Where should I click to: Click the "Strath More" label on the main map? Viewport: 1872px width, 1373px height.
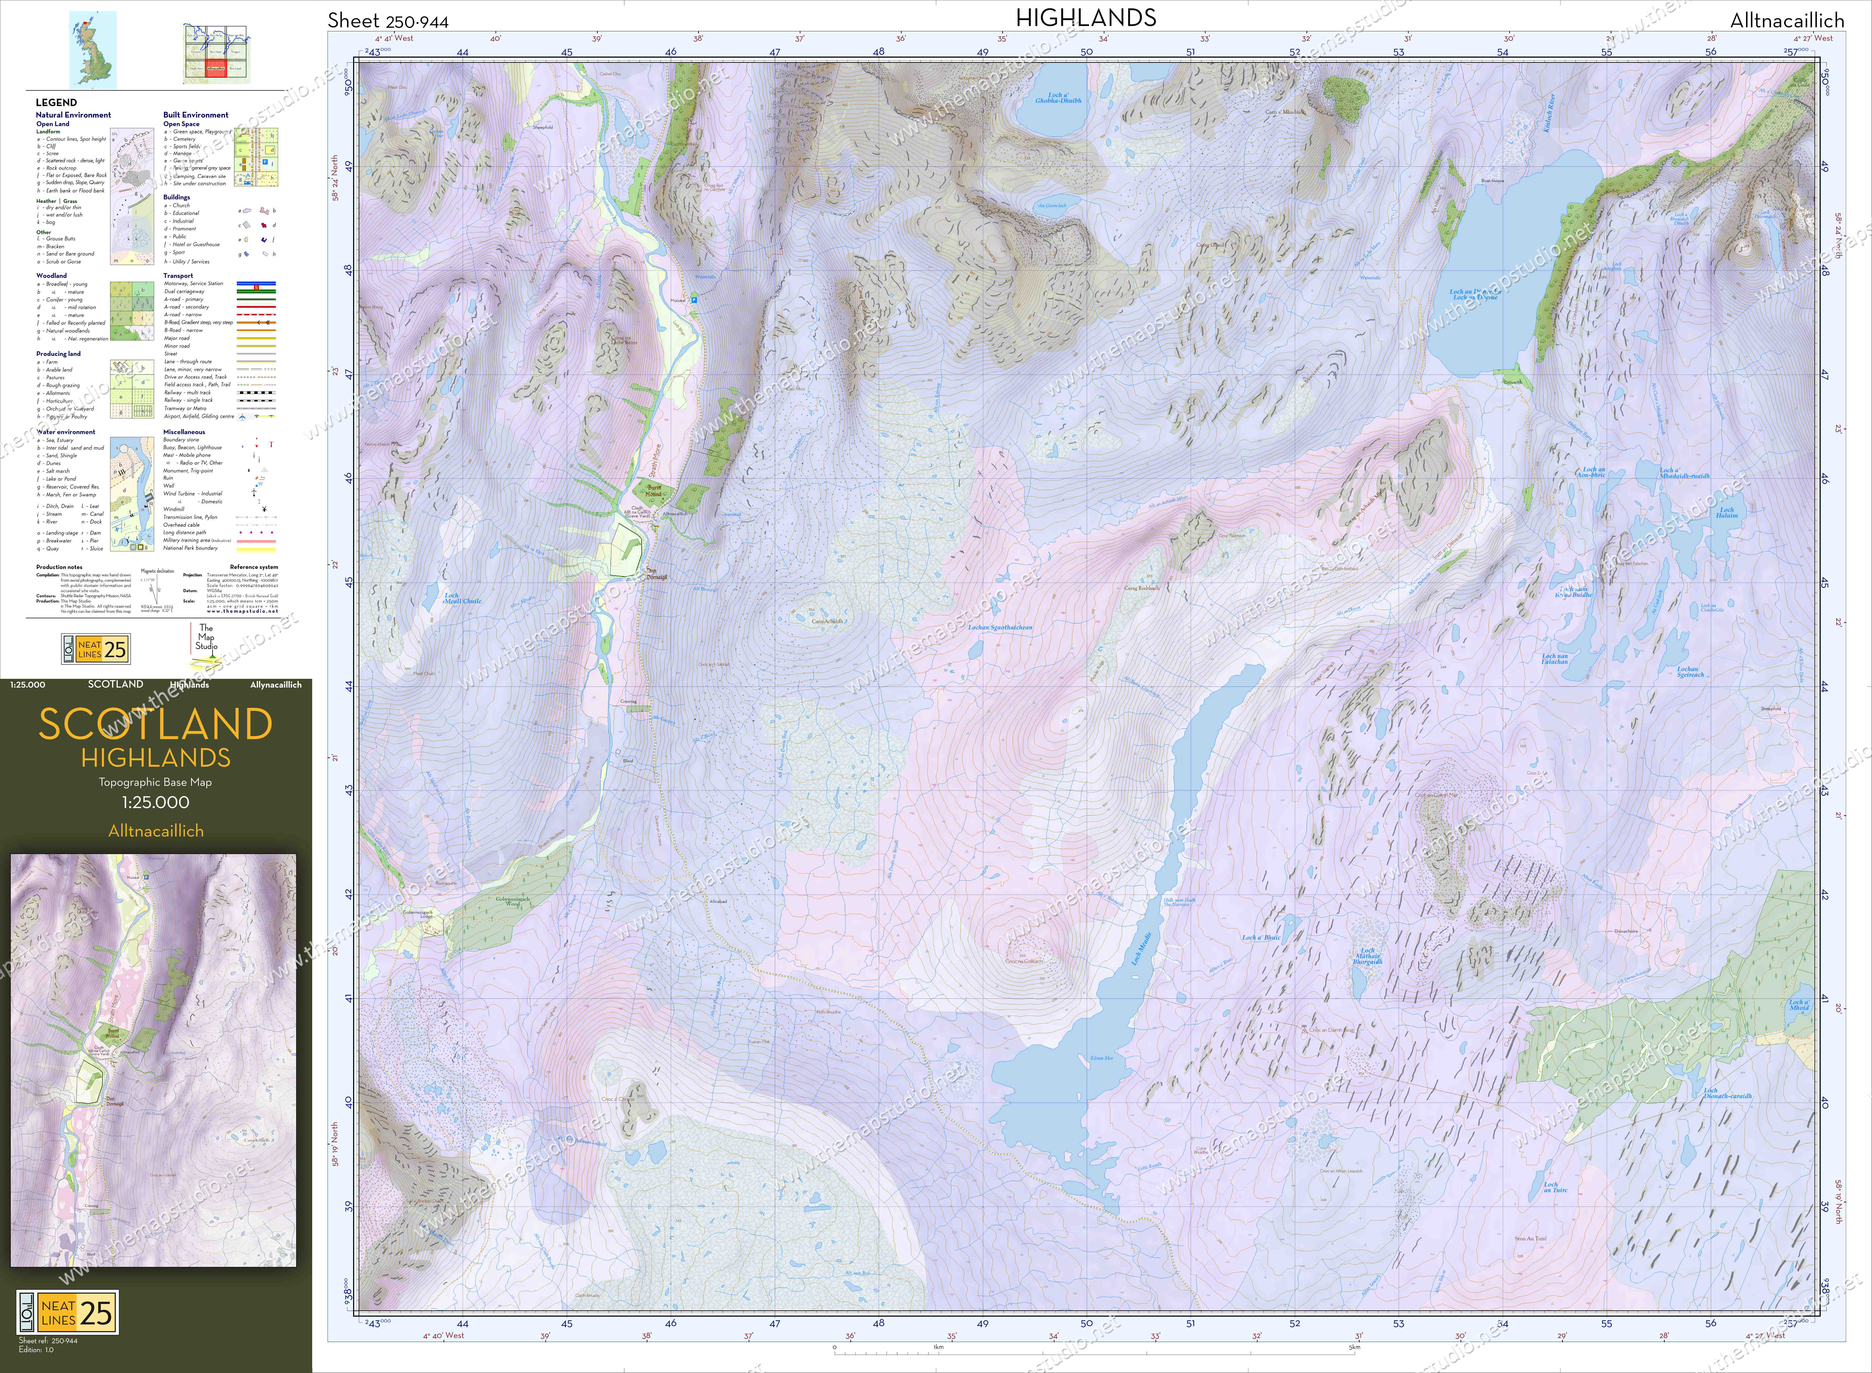click(656, 461)
